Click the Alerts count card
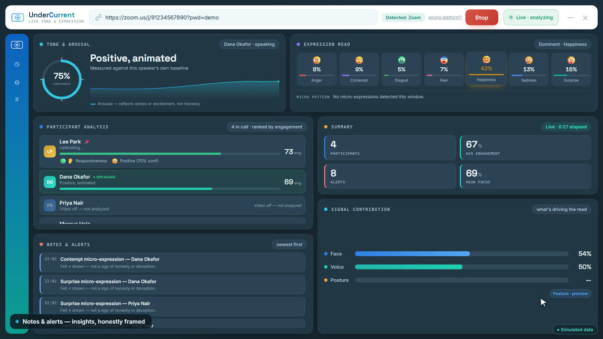This screenshot has width=603, height=339. pyautogui.click(x=390, y=176)
